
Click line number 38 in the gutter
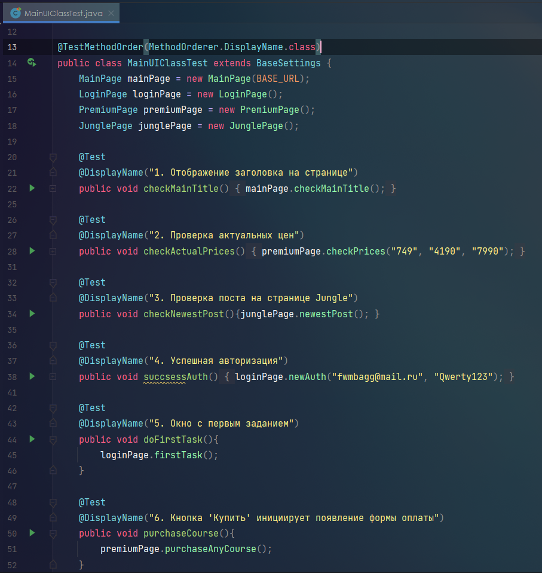(12, 376)
